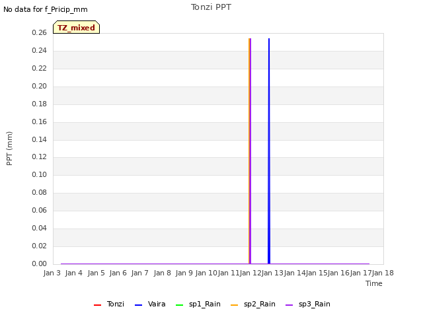The height and width of the screenshot is (317, 423).
Task: Click the 0.02 y-axis value
Action: pyautogui.click(x=39, y=246)
